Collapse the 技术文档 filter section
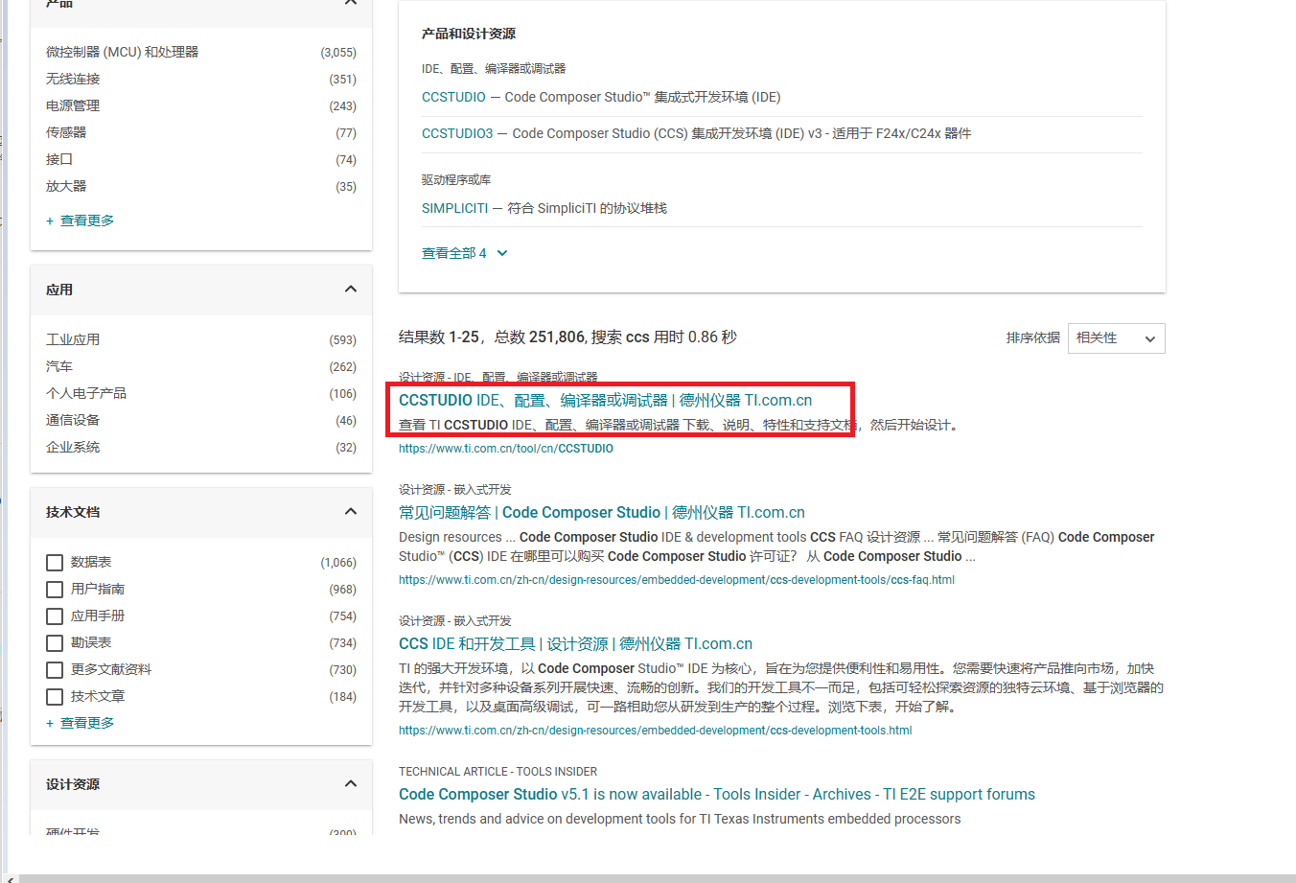This screenshot has height=883, width=1296. point(351,511)
